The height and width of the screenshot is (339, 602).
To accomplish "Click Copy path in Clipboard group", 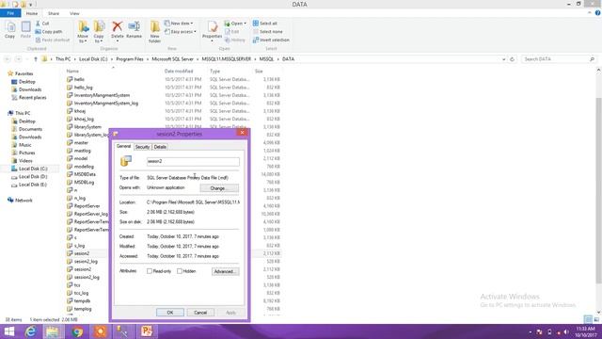I will 49,31.
